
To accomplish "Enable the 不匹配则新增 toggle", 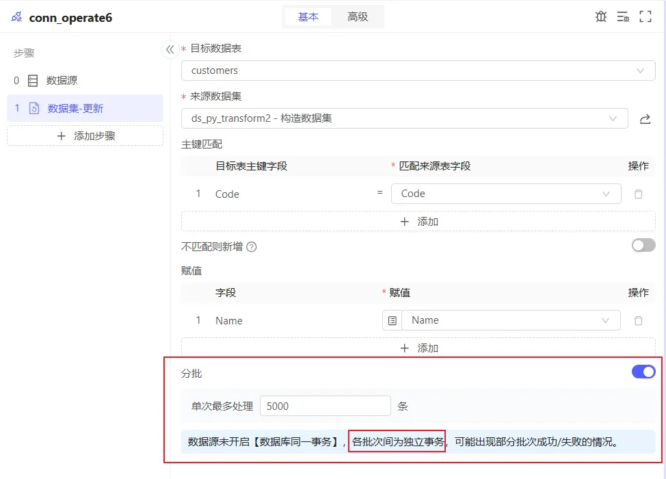I will (643, 246).
